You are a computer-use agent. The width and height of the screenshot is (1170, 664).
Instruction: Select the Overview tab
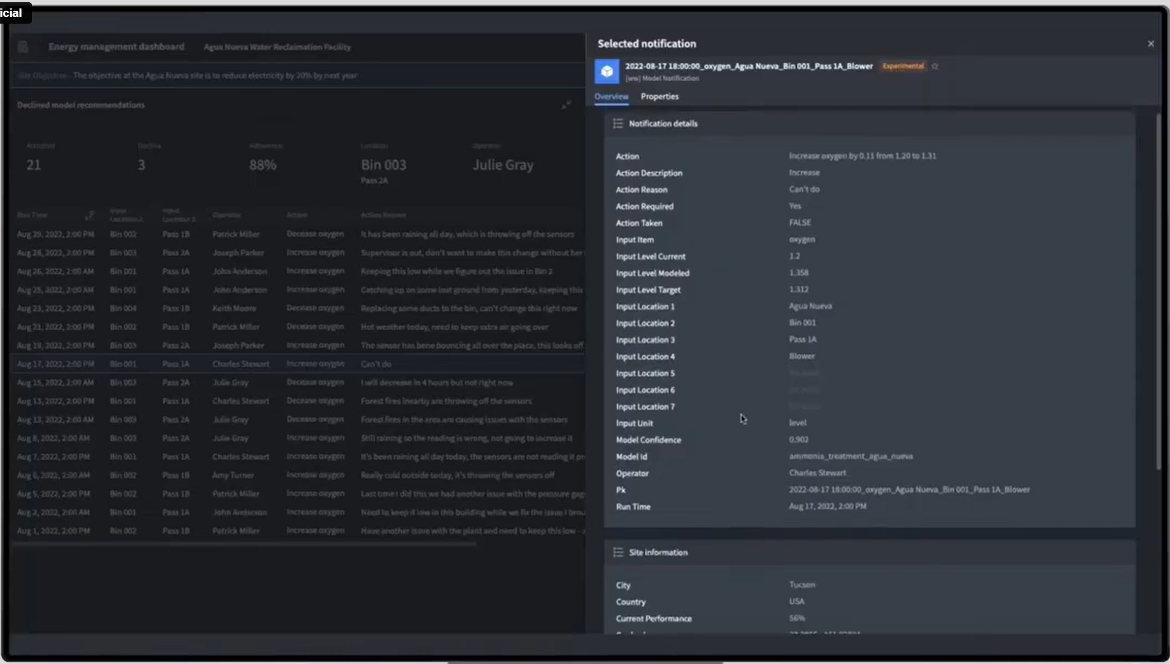point(611,96)
